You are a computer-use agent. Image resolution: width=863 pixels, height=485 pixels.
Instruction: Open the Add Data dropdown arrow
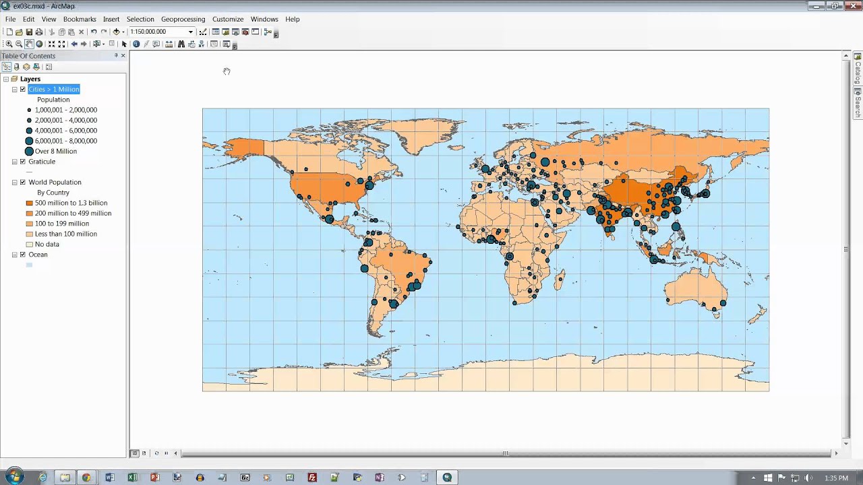point(123,32)
